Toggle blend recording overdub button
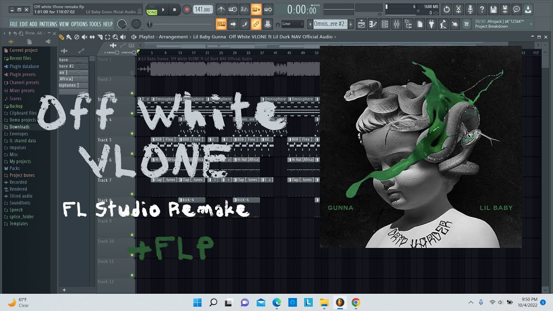Image resolution: width=553 pixels, height=311 pixels. (256, 9)
